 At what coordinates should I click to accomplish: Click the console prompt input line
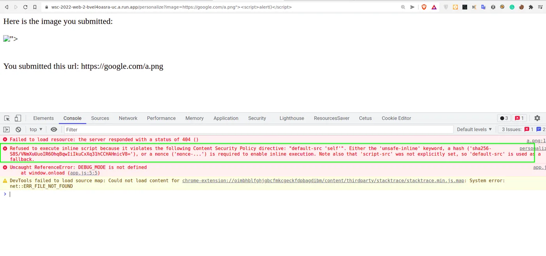point(273,194)
